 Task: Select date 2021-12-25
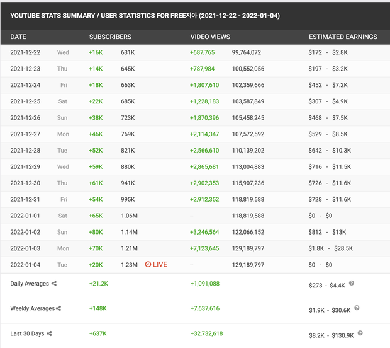25,101
